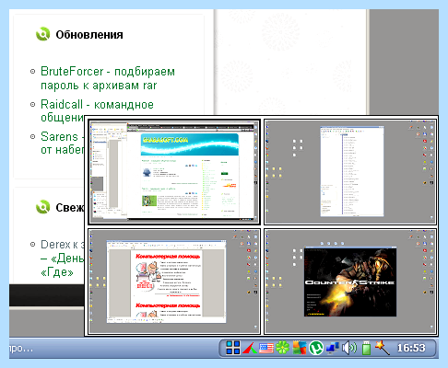Open uTorrent from the system tray
Screen dimensions: 448x368
click(x=316, y=348)
